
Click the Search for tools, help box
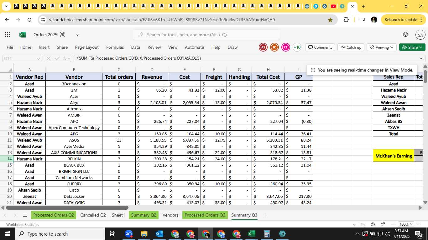point(206,35)
